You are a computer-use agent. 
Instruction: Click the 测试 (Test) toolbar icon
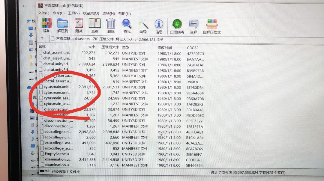79,23
